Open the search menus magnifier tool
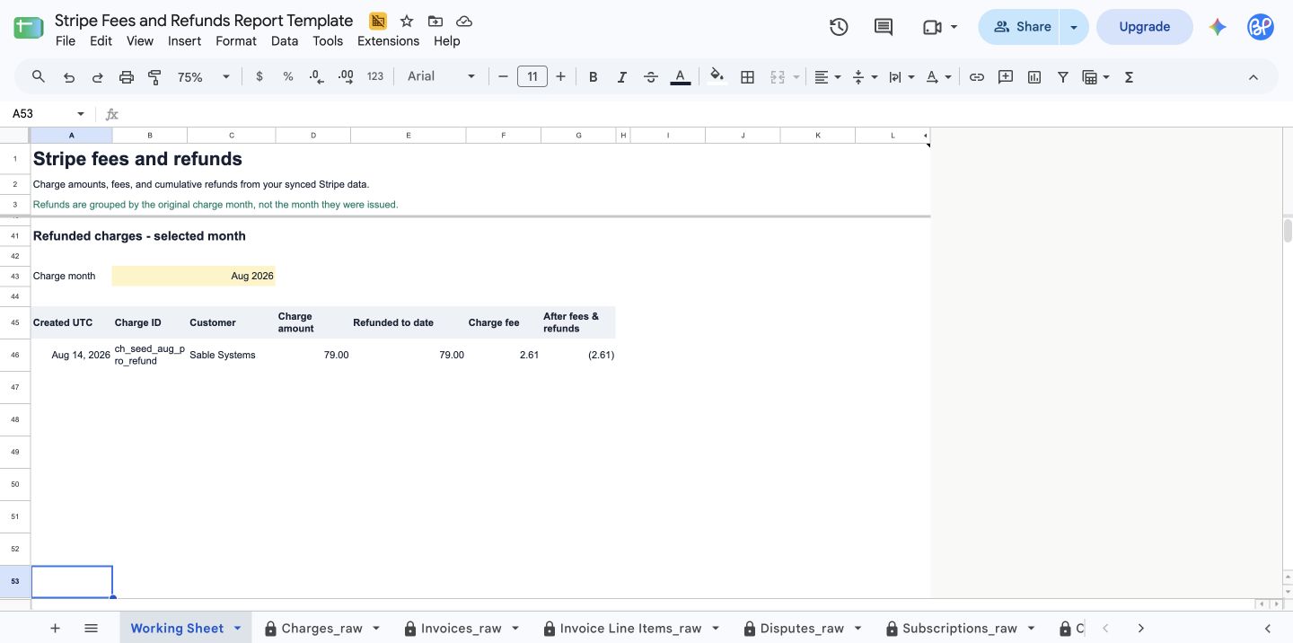The image size is (1293, 643). tap(39, 77)
